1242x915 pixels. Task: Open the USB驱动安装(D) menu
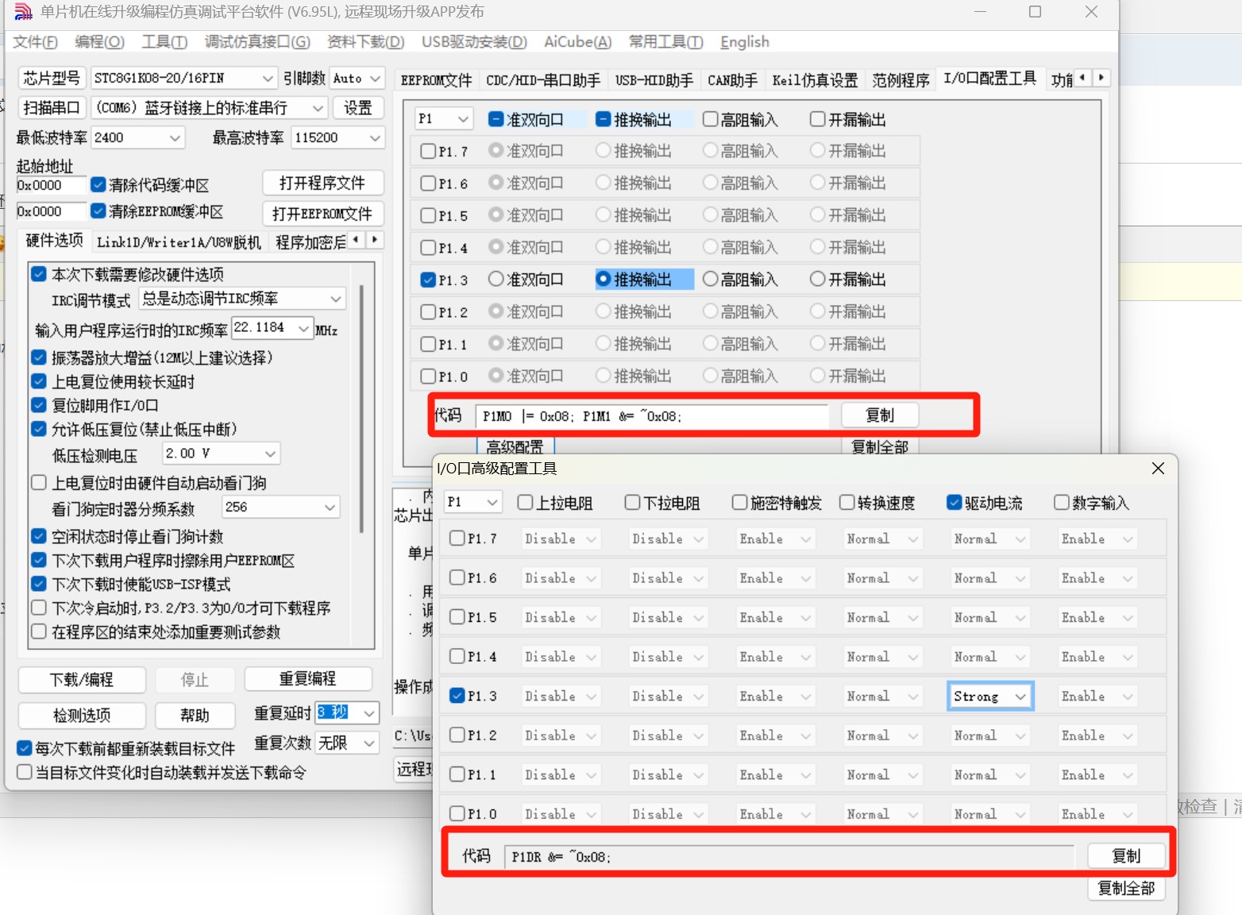[474, 42]
